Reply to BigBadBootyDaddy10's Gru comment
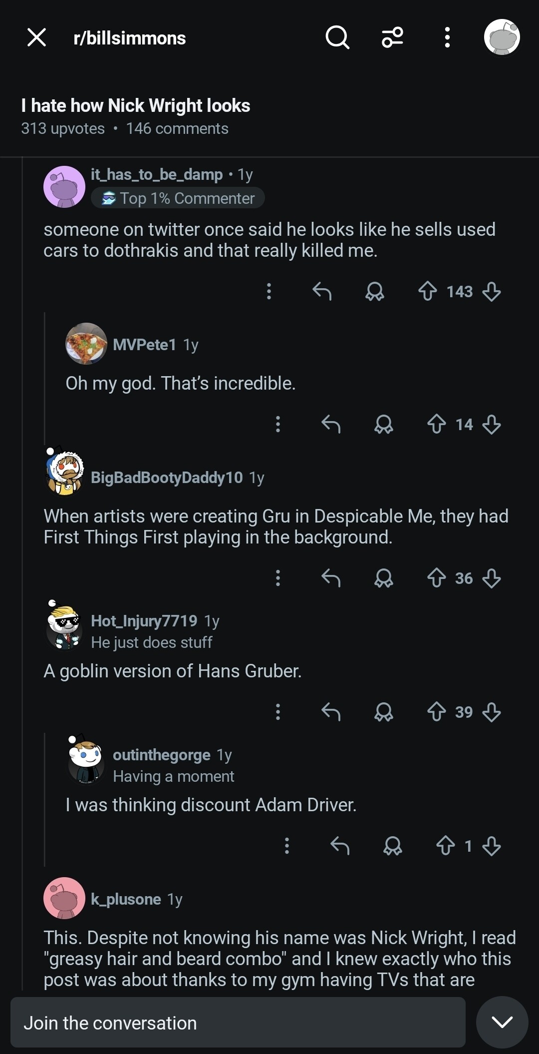The height and width of the screenshot is (1054, 539). pyautogui.click(x=331, y=578)
